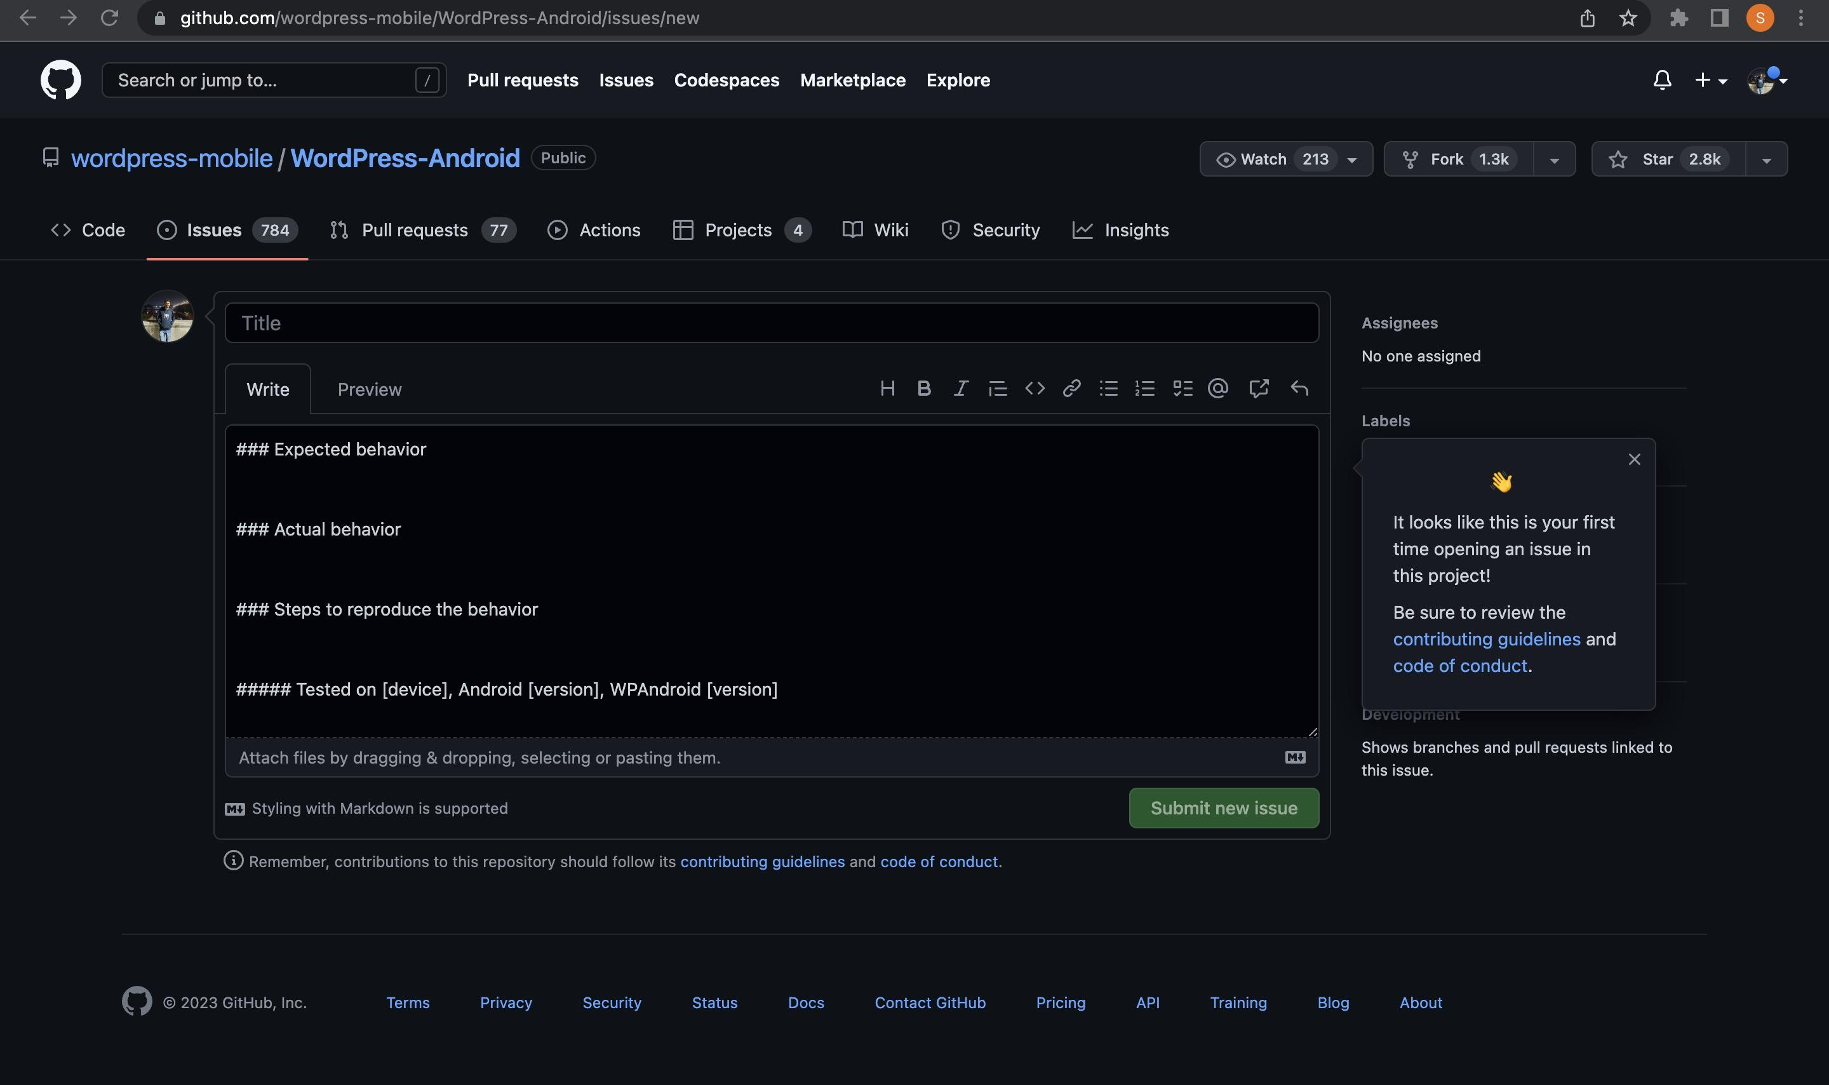
Task: Focus the Search or jump to box
Action: [x=274, y=79]
